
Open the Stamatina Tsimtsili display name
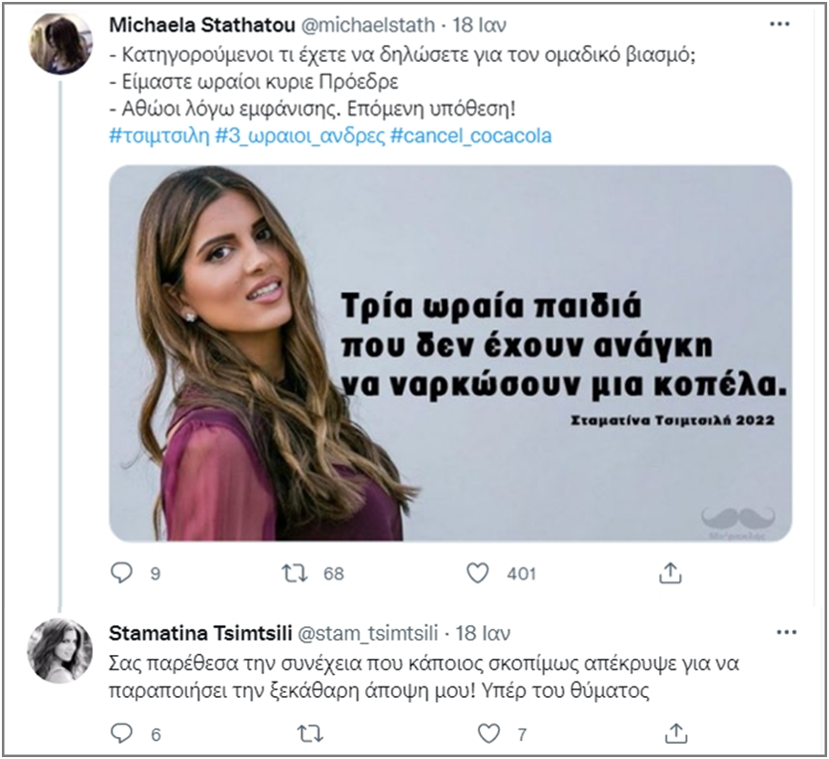pyautogui.click(x=201, y=633)
